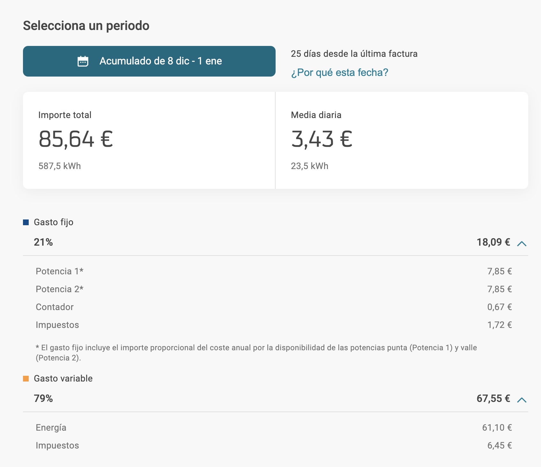The height and width of the screenshot is (467, 541).
Task: Open the ¿Por qué esta fecha? link
Action: [x=339, y=72]
